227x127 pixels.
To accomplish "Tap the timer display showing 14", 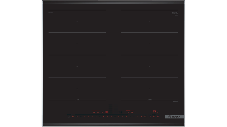I will pyautogui.click(x=154, y=111).
